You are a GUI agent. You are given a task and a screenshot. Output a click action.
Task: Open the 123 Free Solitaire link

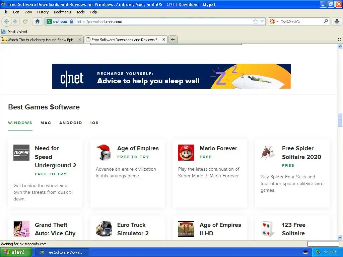293,229
